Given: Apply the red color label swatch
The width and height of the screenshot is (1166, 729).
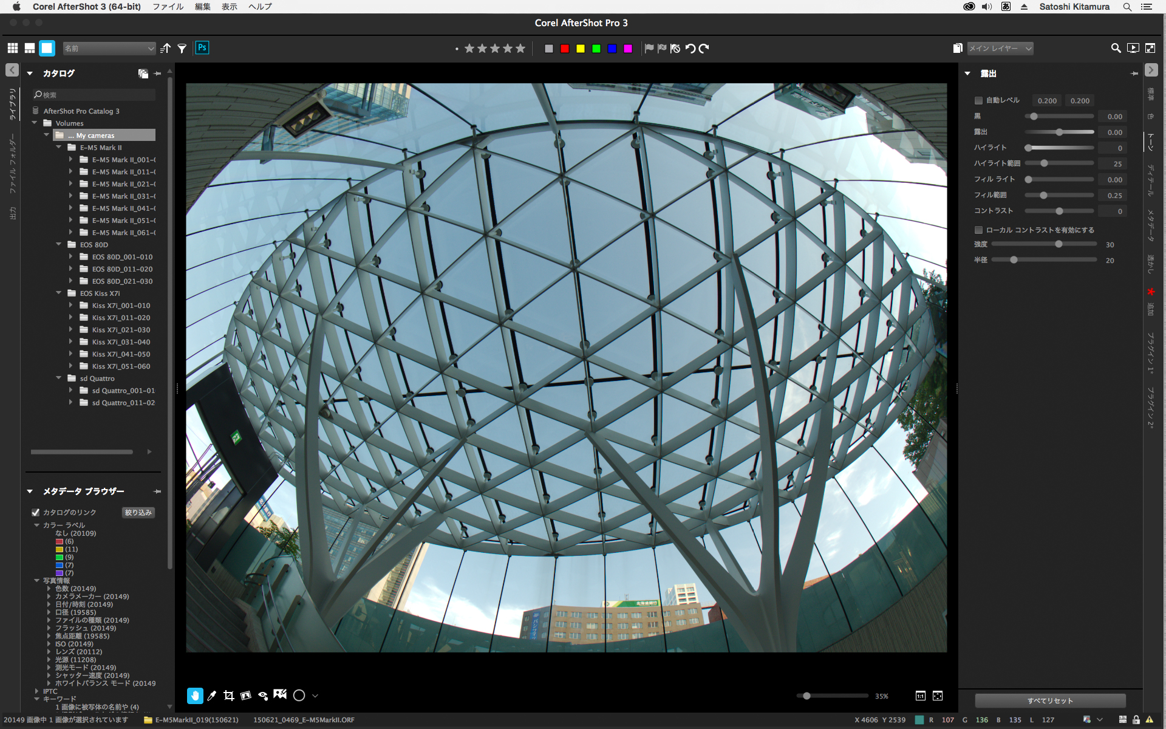Looking at the screenshot, I should click(x=565, y=49).
